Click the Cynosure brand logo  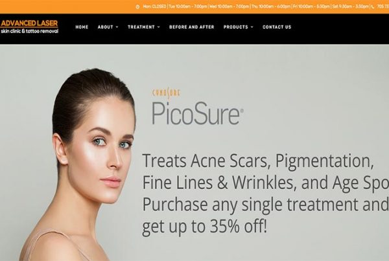click(166, 93)
